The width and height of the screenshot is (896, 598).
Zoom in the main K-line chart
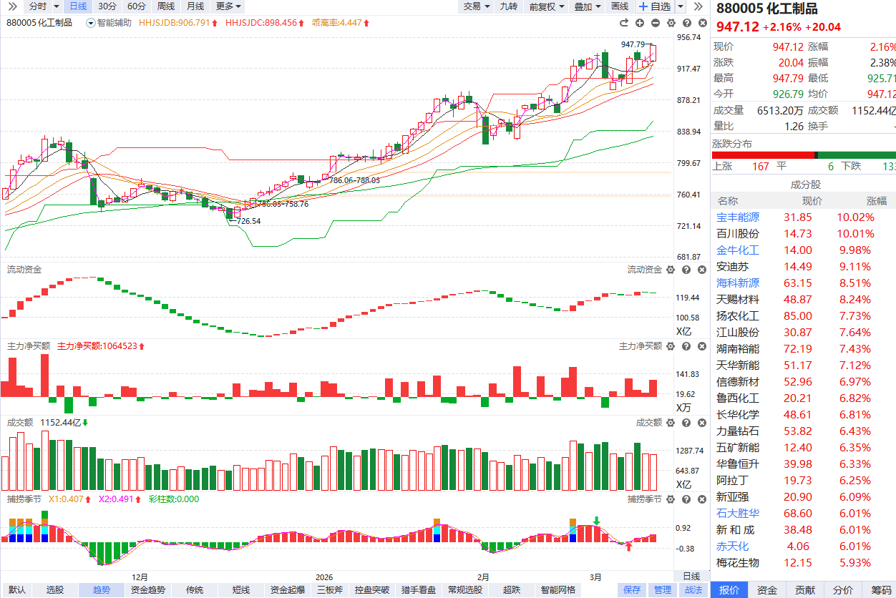(x=641, y=24)
